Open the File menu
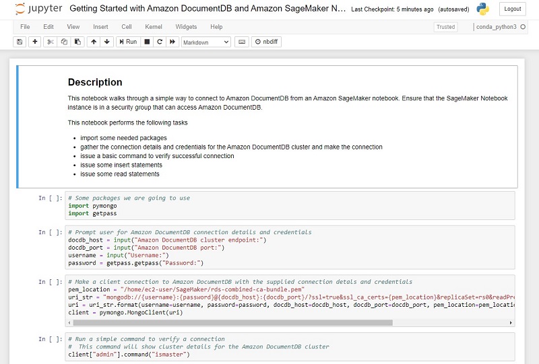 (x=25, y=27)
